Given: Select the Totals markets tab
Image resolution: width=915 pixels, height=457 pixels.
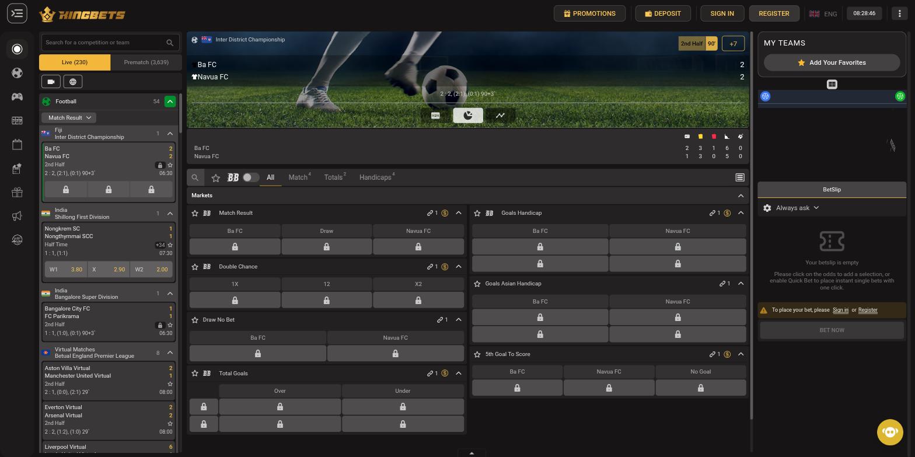Looking at the screenshot, I should (x=335, y=177).
